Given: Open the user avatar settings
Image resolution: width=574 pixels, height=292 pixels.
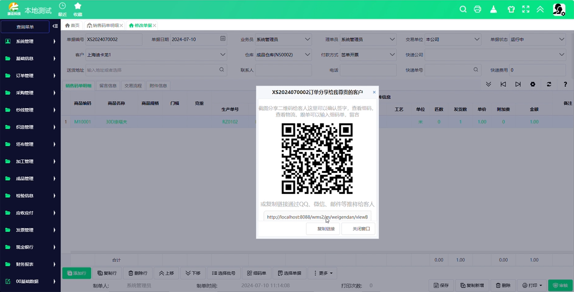Looking at the screenshot, I should click(x=559, y=9).
